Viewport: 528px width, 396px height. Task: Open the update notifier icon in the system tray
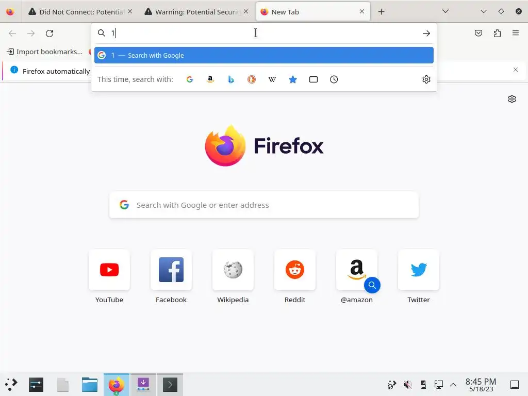(392, 385)
